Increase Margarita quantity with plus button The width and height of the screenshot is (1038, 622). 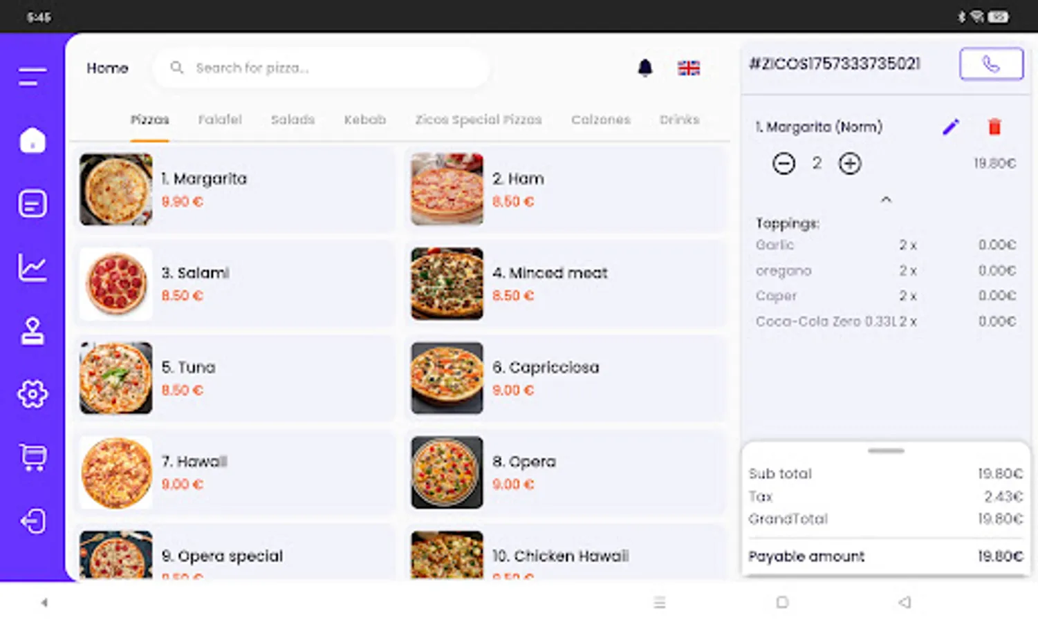pos(850,164)
